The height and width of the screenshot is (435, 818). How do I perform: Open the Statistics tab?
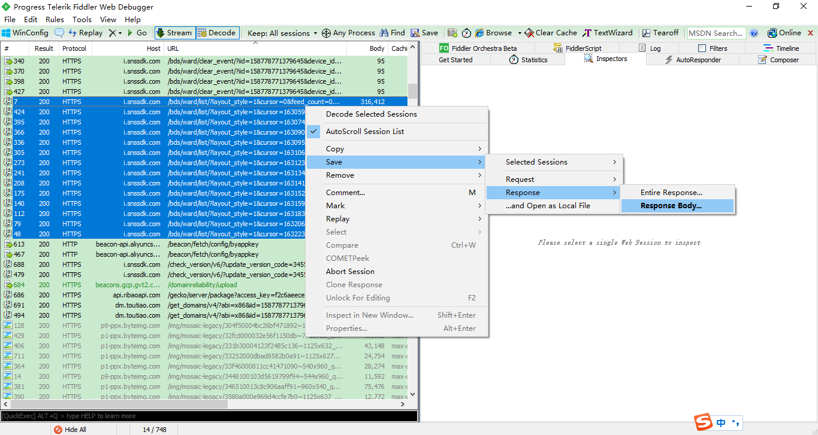pyautogui.click(x=528, y=60)
